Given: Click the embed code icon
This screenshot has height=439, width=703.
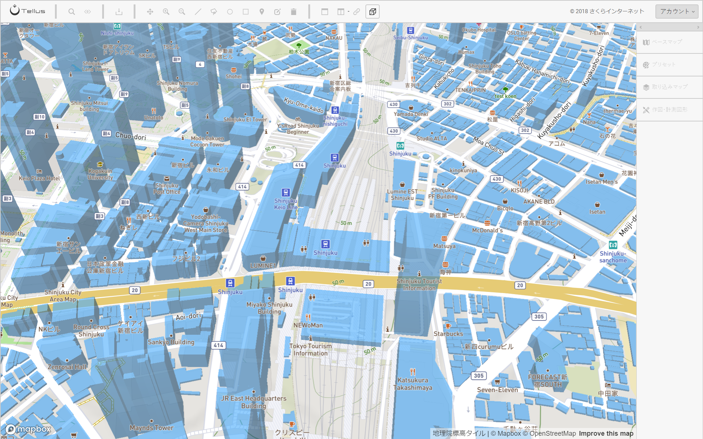Looking at the screenshot, I should pyautogui.click(x=88, y=12).
